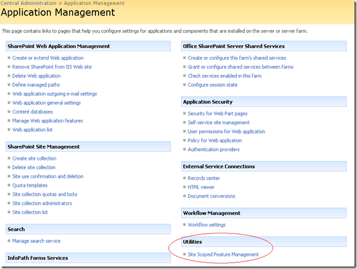Click External Service Connections section header

264,167
